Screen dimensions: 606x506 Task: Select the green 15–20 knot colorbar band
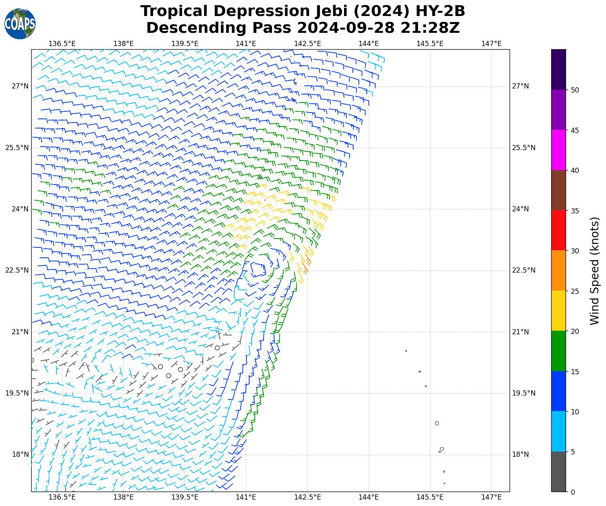pos(558,351)
